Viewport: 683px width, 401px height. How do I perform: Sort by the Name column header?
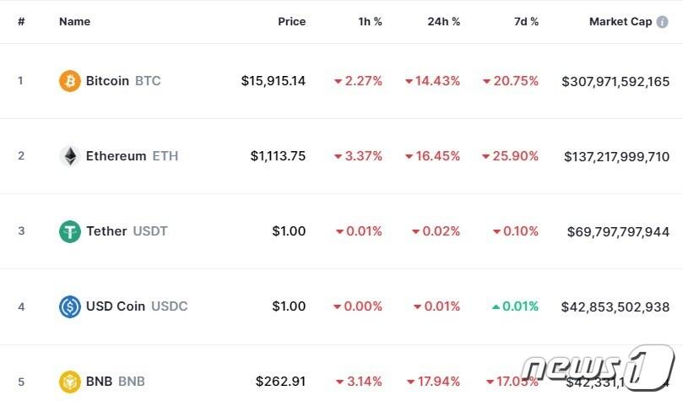click(74, 22)
